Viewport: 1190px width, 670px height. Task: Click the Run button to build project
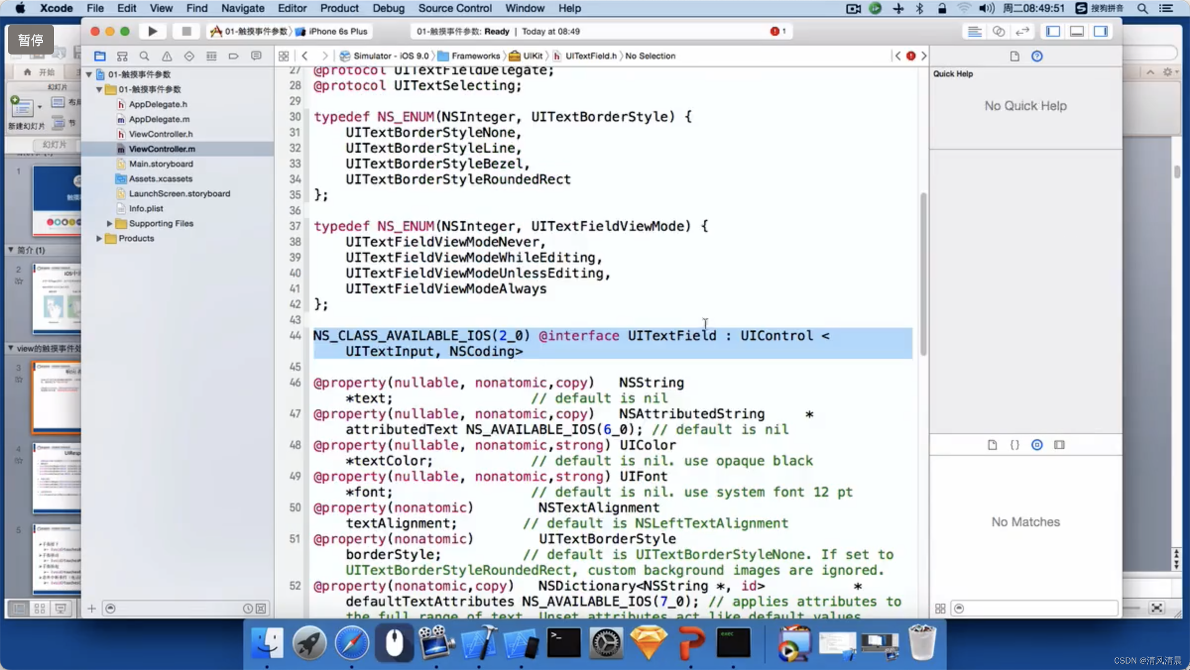click(152, 31)
